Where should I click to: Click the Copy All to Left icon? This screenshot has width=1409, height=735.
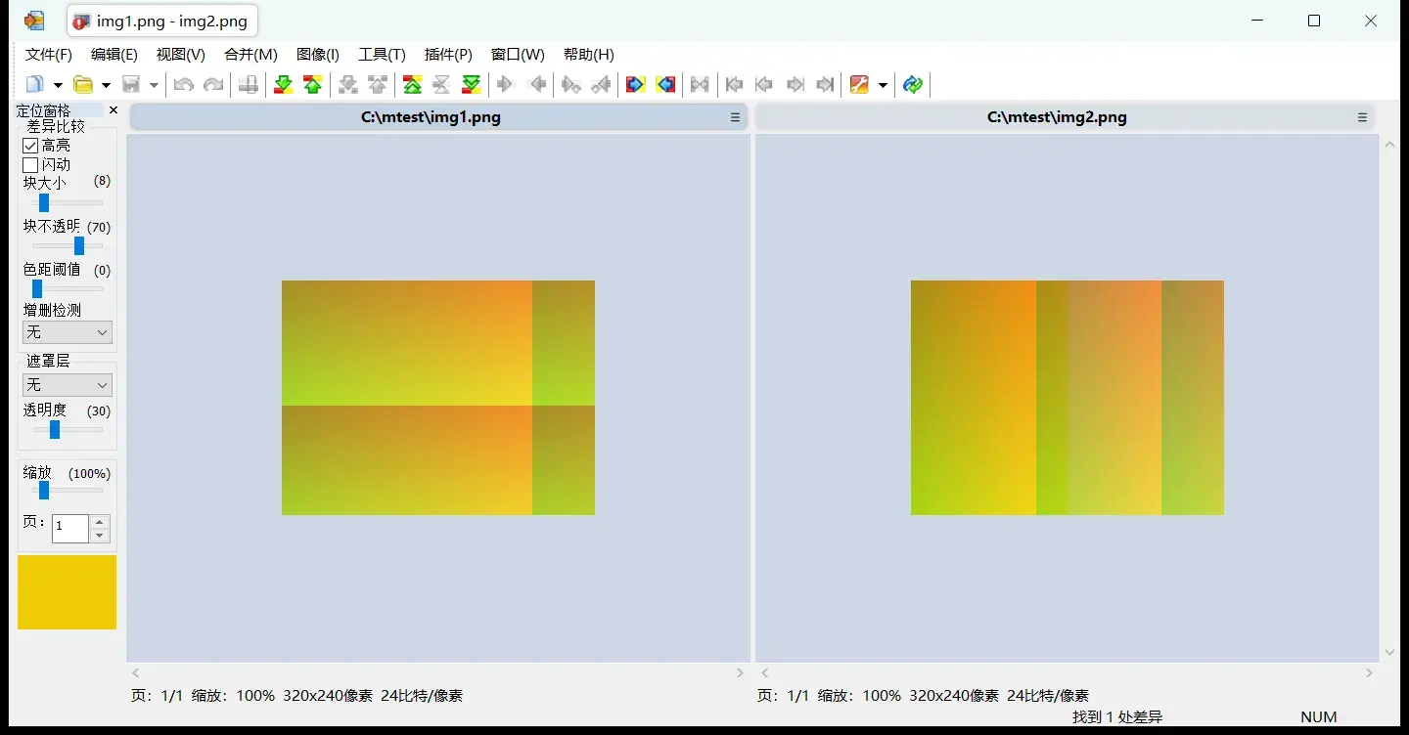tap(666, 85)
